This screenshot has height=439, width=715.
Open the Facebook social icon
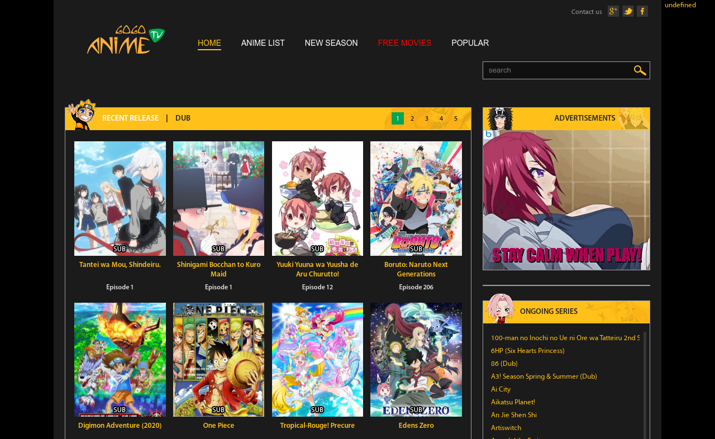pos(642,11)
